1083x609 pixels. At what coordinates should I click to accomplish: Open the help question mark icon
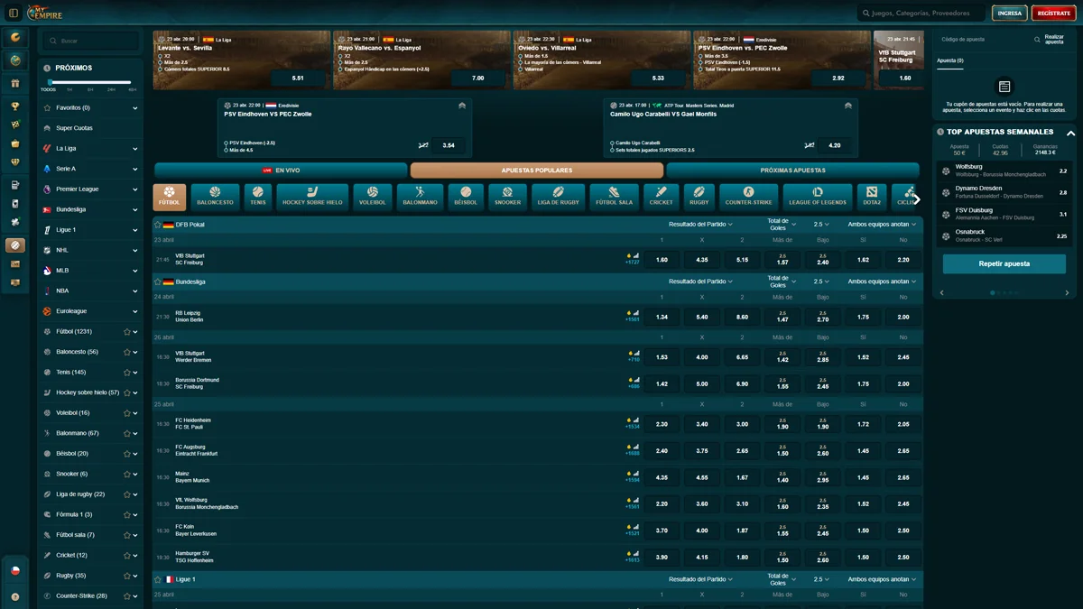click(14, 596)
